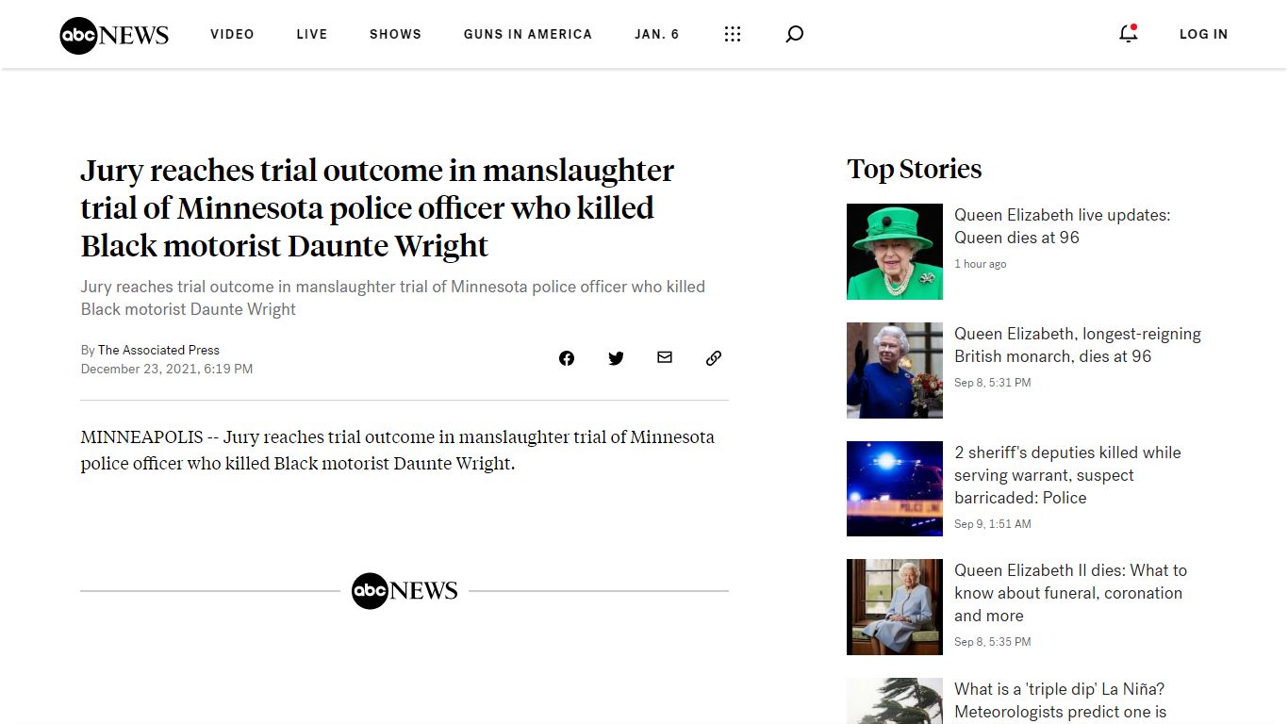Click the gray subheadline under the title
The height and width of the screenshot is (724, 1288).
tap(393, 298)
